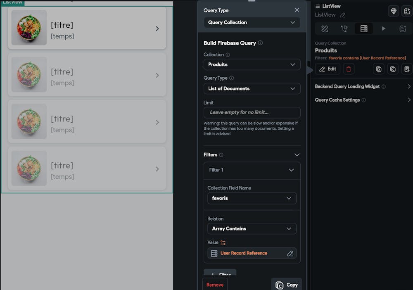Click the play/animations tab icon
This screenshot has height=290, width=413.
(384, 29)
